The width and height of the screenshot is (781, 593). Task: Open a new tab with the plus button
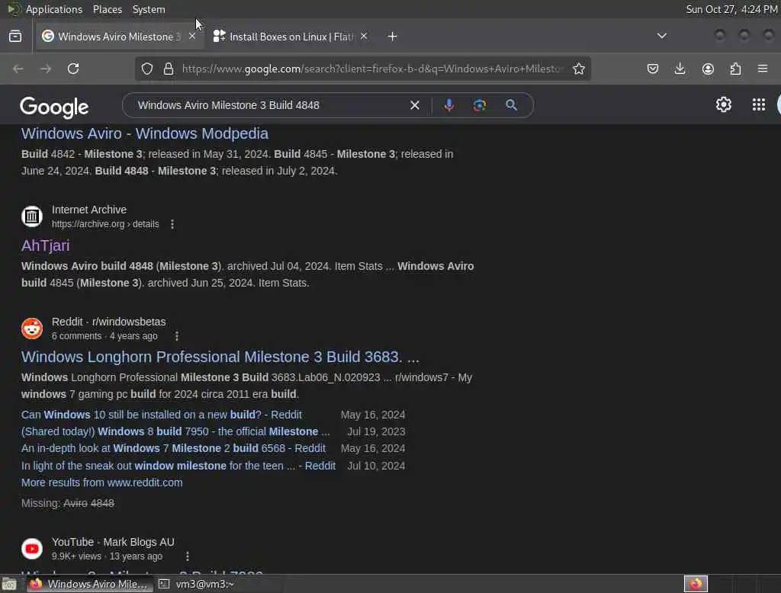click(x=393, y=37)
